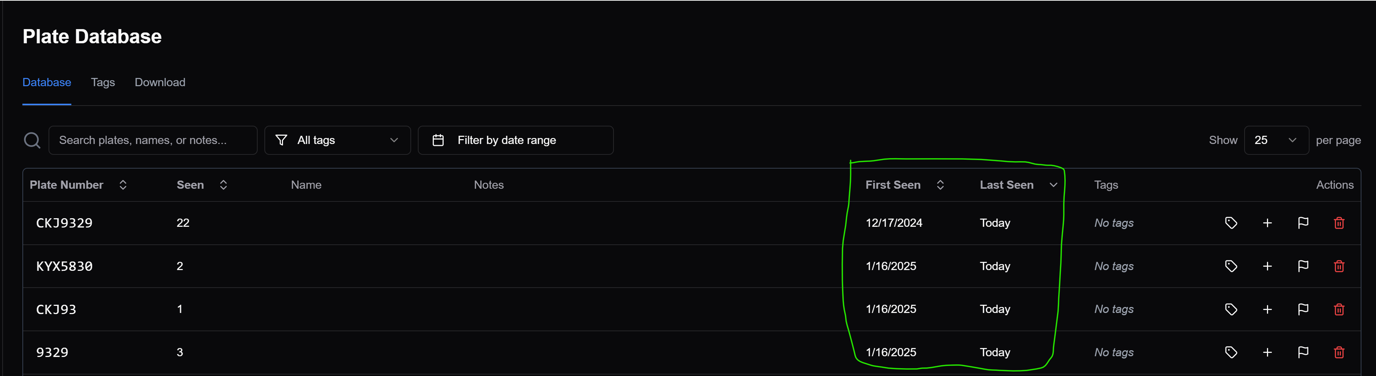Click the plus icon for plate KYX5830
Screen dimensions: 1376x376
click(x=1267, y=266)
